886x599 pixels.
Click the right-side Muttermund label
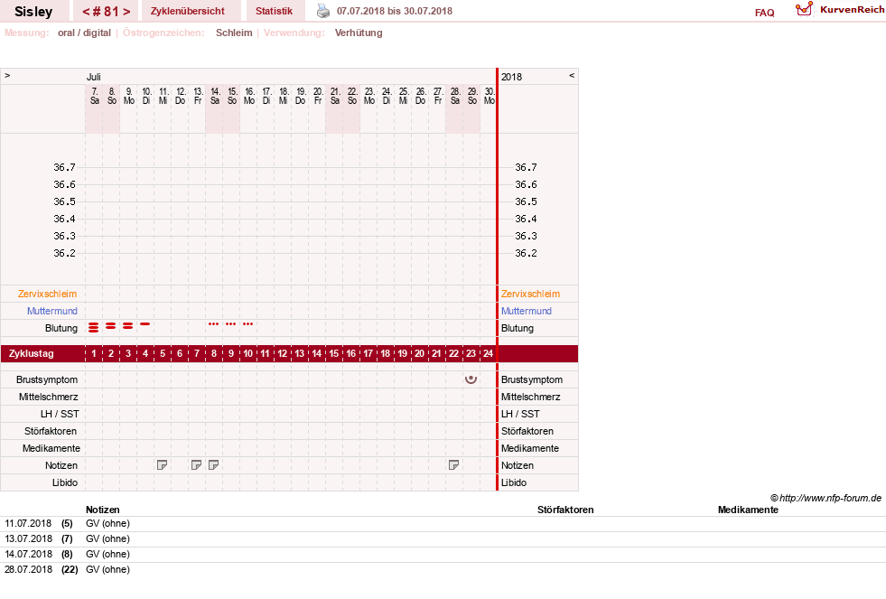coord(526,311)
